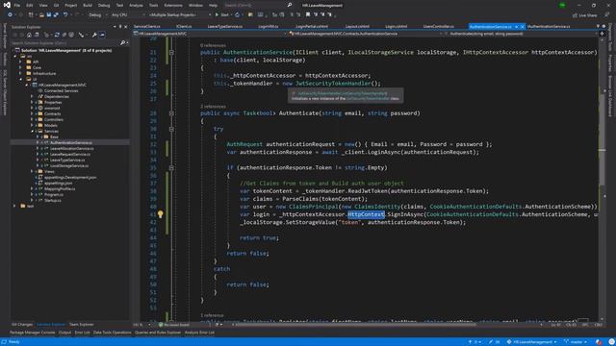
Task: Open the Build menu
Action: pyautogui.click(x=88, y=6)
